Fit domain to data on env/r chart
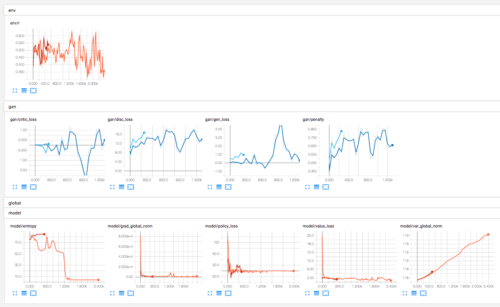 pyautogui.click(x=33, y=91)
